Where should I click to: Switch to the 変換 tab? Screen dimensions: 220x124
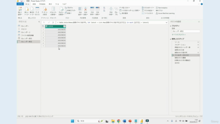pos(34,4)
